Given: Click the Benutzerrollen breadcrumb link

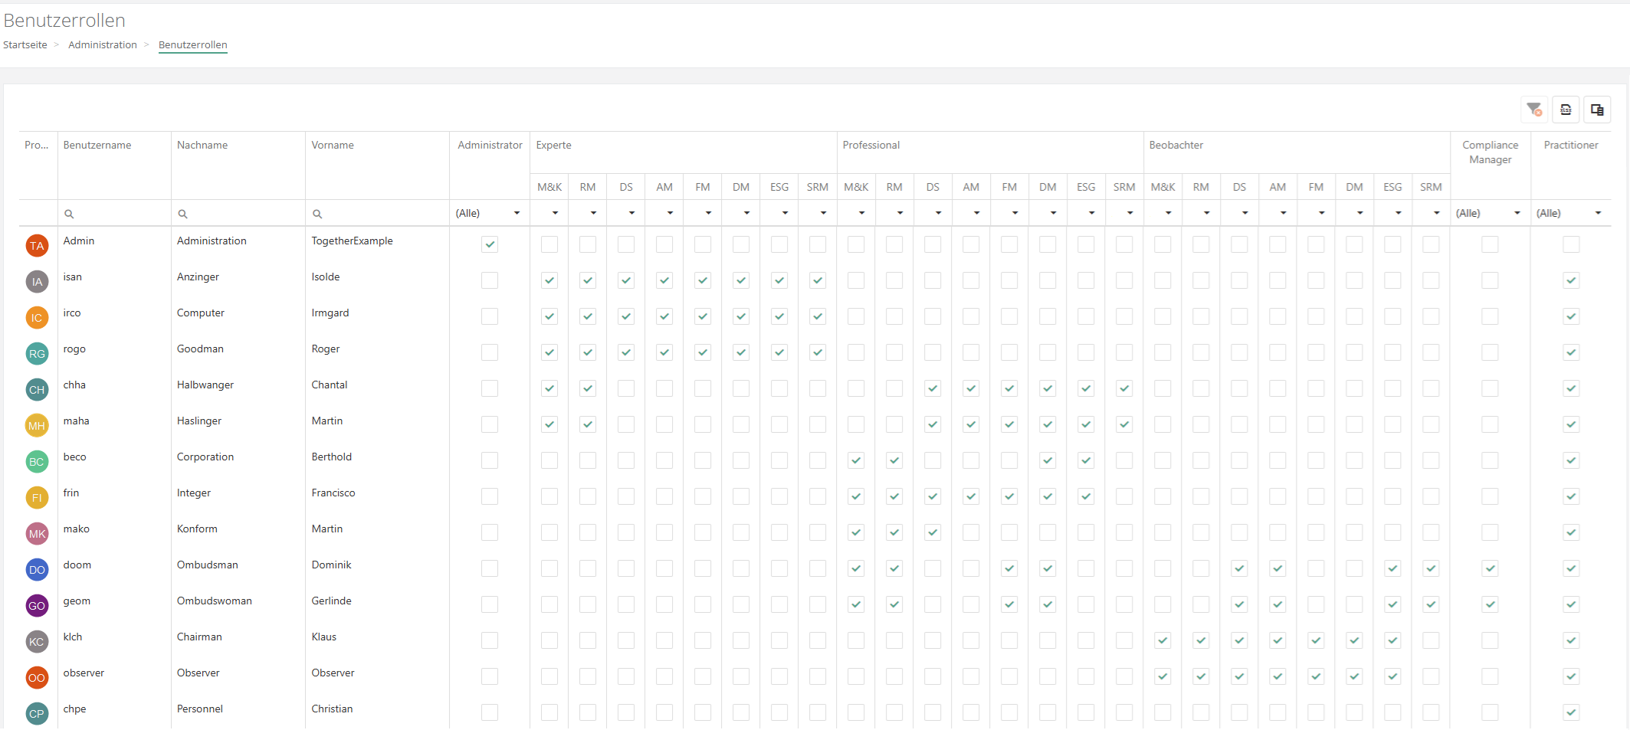Looking at the screenshot, I should point(193,45).
